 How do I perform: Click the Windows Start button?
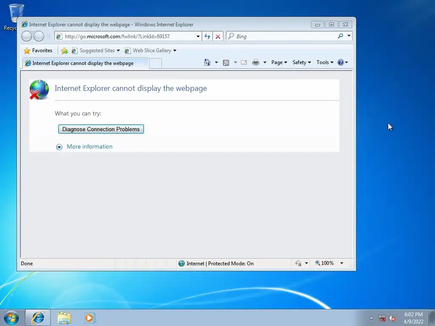pyautogui.click(x=11, y=318)
